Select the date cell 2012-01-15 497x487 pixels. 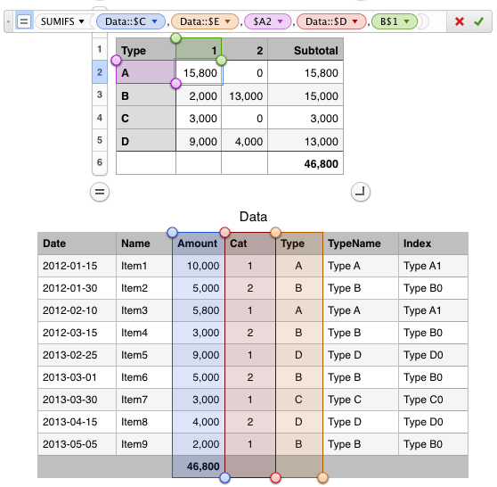click(77, 266)
